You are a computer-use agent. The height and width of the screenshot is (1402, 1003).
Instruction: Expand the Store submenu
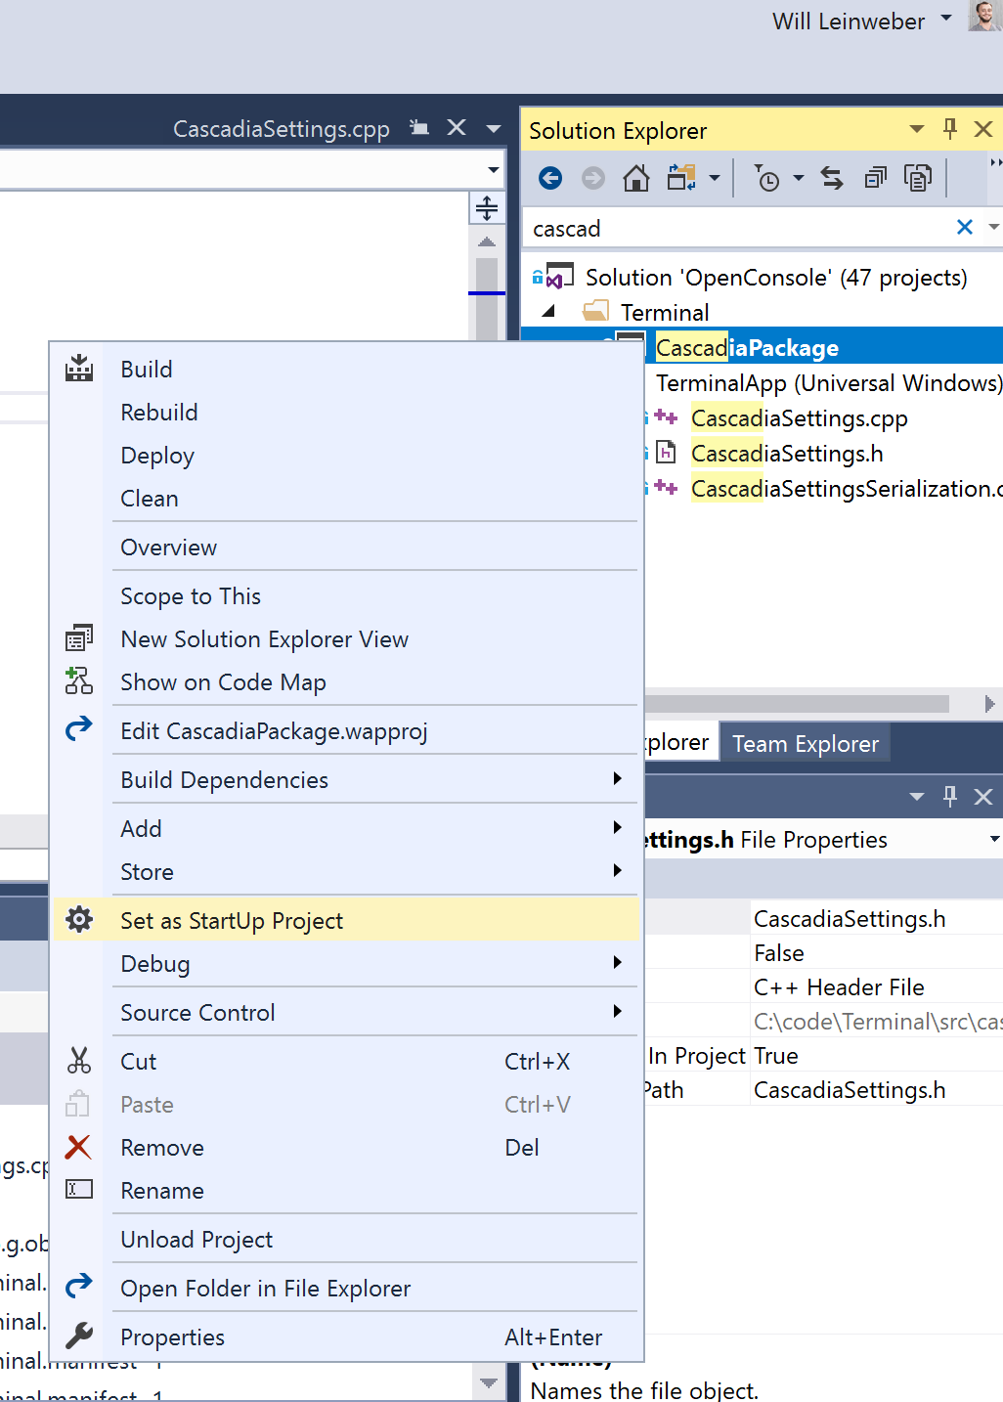(617, 870)
